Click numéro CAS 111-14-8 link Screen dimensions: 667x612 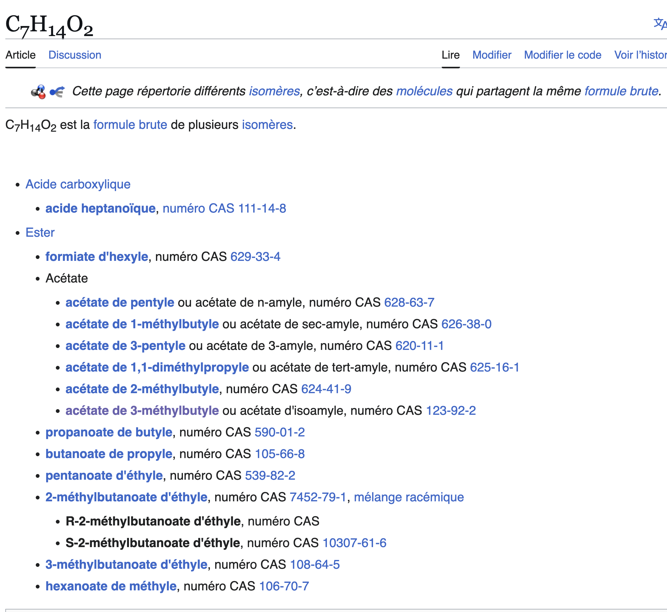(x=224, y=208)
